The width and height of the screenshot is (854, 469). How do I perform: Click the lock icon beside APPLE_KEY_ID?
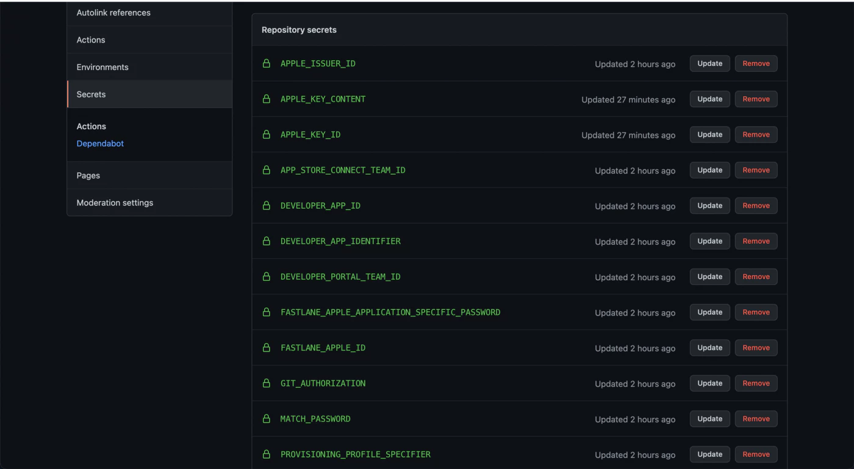click(x=267, y=135)
